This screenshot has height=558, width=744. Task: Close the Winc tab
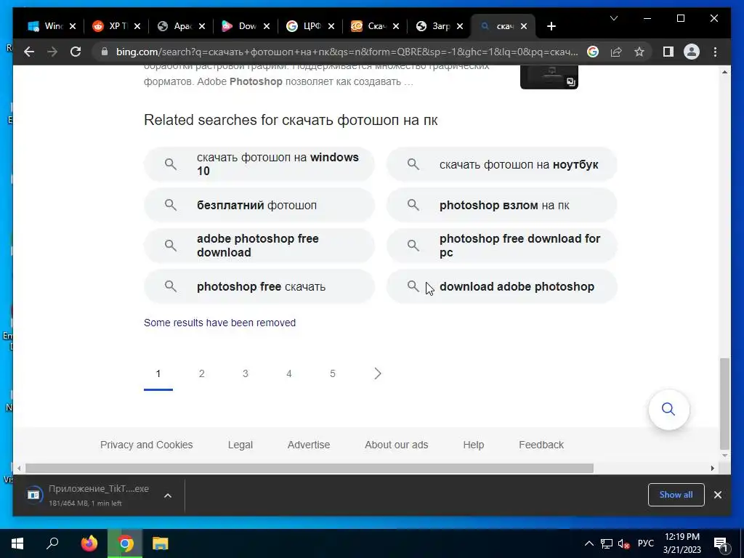(73, 26)
